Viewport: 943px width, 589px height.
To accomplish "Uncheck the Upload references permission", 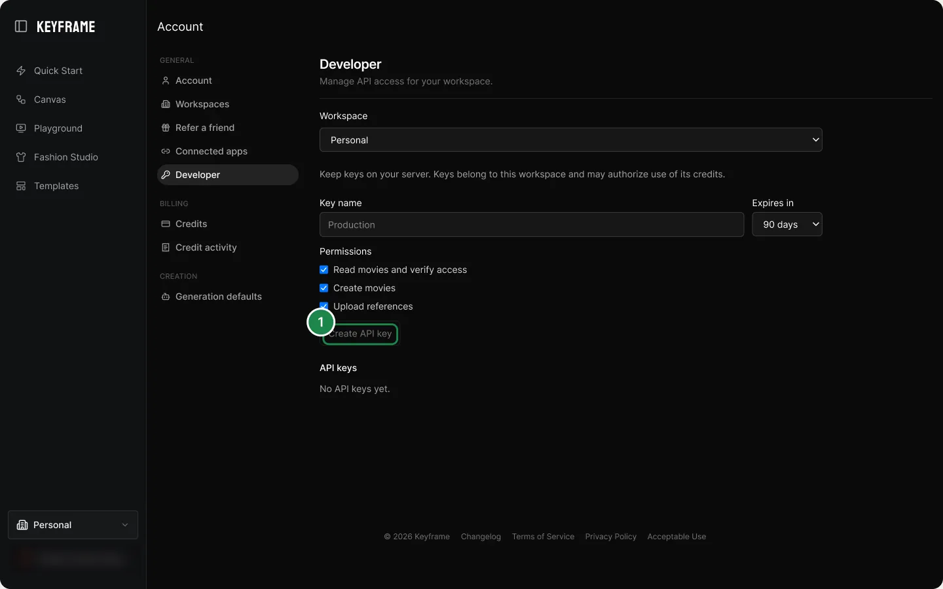I will click(324, 306).
